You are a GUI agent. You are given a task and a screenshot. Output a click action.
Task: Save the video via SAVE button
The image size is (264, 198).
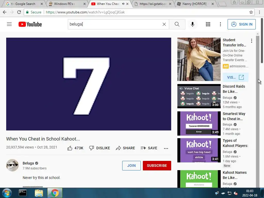click(149, 148)
